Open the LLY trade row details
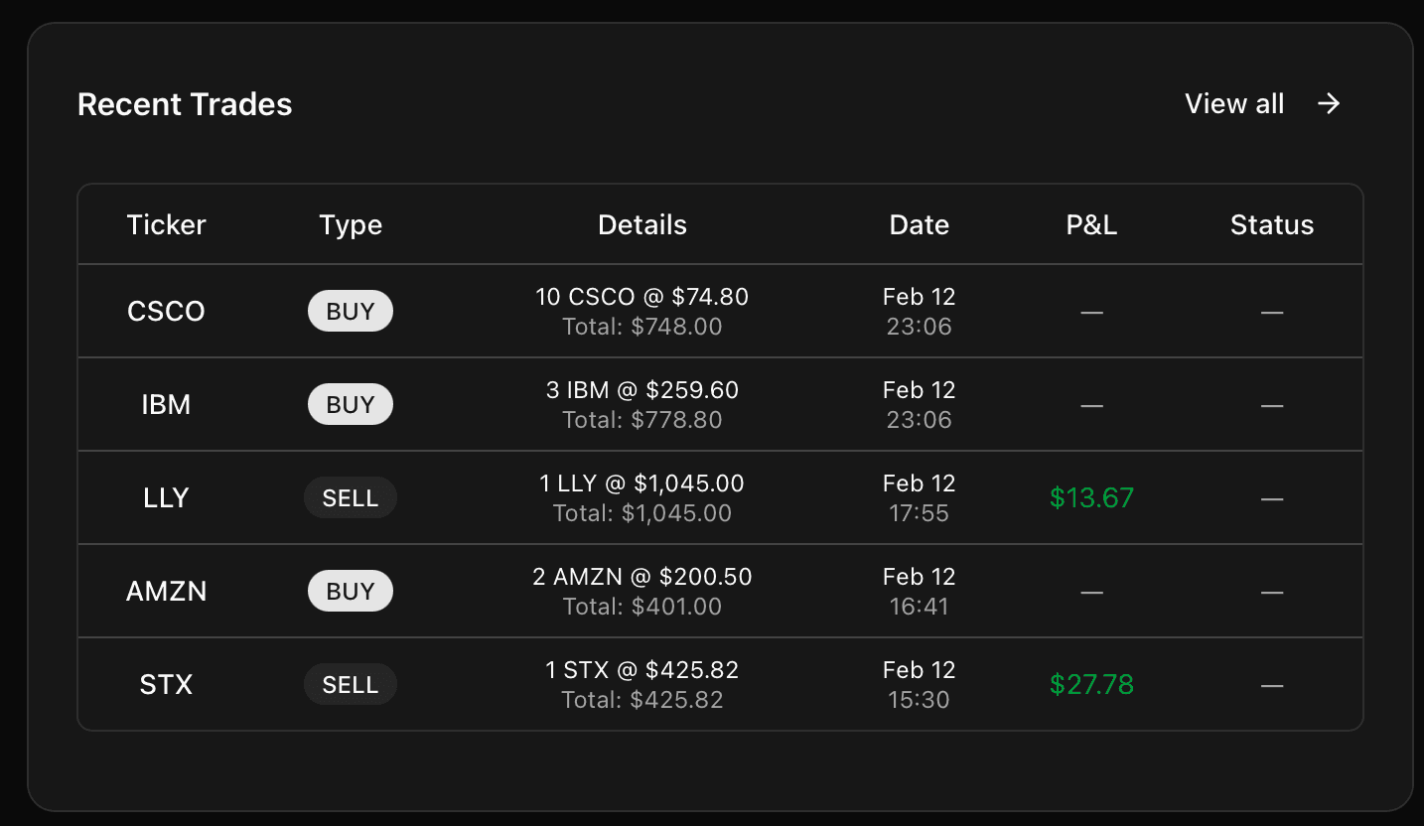This screenshot has height=826, width=1424. click(642, 496)
